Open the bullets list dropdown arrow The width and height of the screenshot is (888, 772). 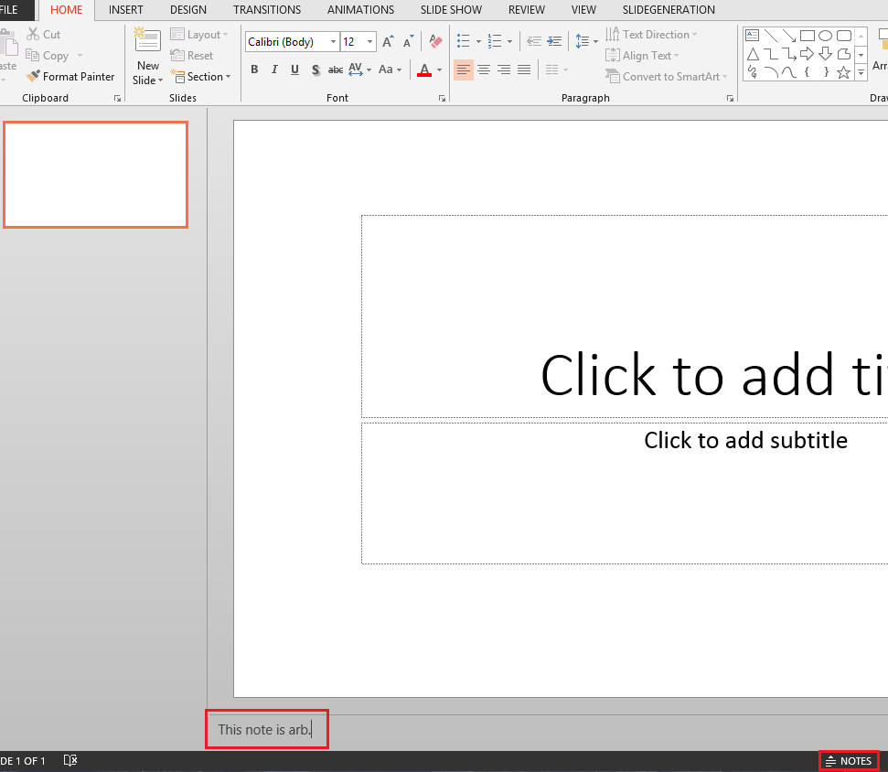click(x=478, y=41)
